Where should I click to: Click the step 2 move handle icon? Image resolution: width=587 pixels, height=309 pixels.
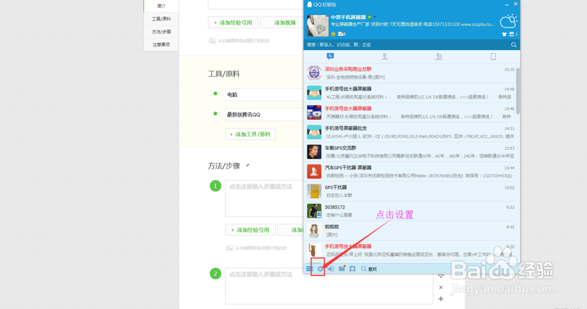[x=441, y=276]
